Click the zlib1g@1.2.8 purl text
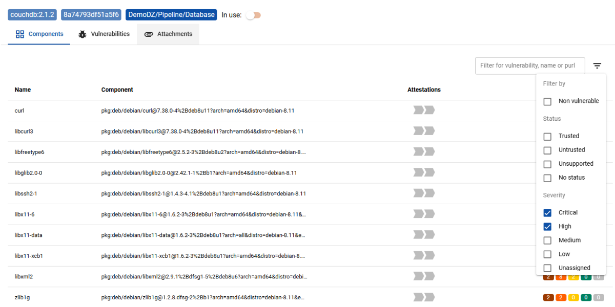This screenshot has height=307, width=615. [203, 297]
